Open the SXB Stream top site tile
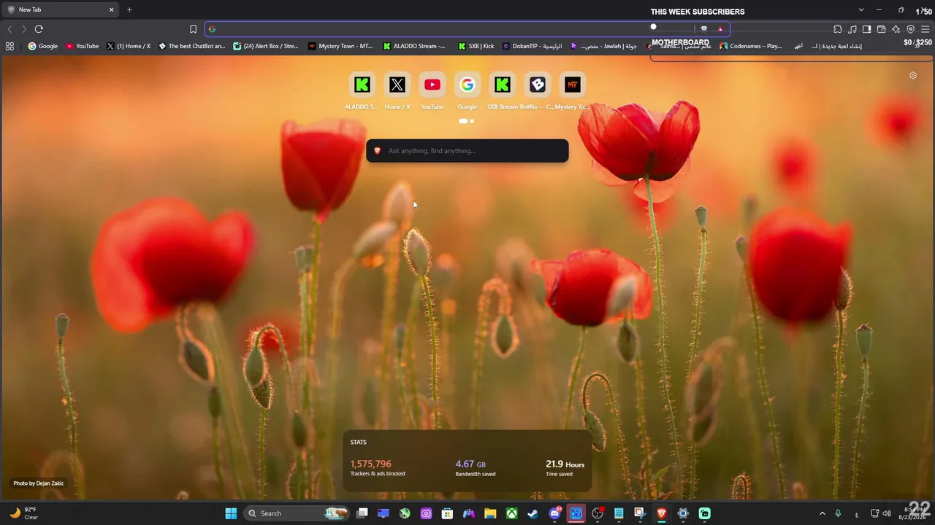The image size is (935, 525). 502,90
